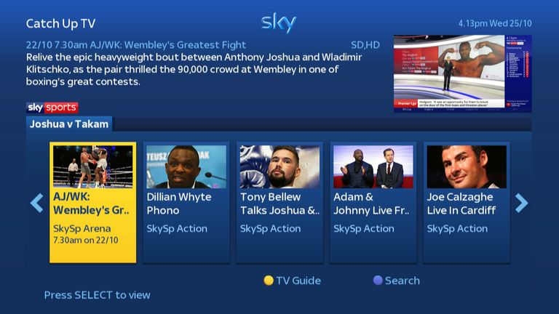This screenshot has height=314, width=559.
Task: Click the Search label
Action: click(402, 281)
